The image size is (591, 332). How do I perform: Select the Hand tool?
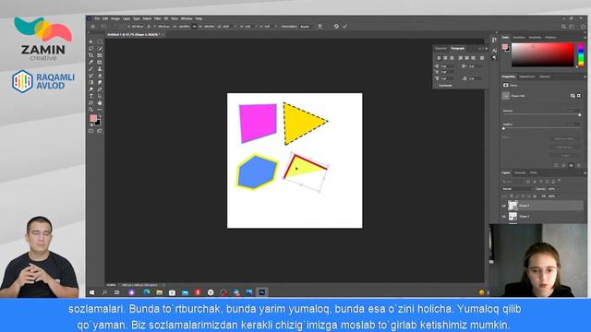[100, 102]
